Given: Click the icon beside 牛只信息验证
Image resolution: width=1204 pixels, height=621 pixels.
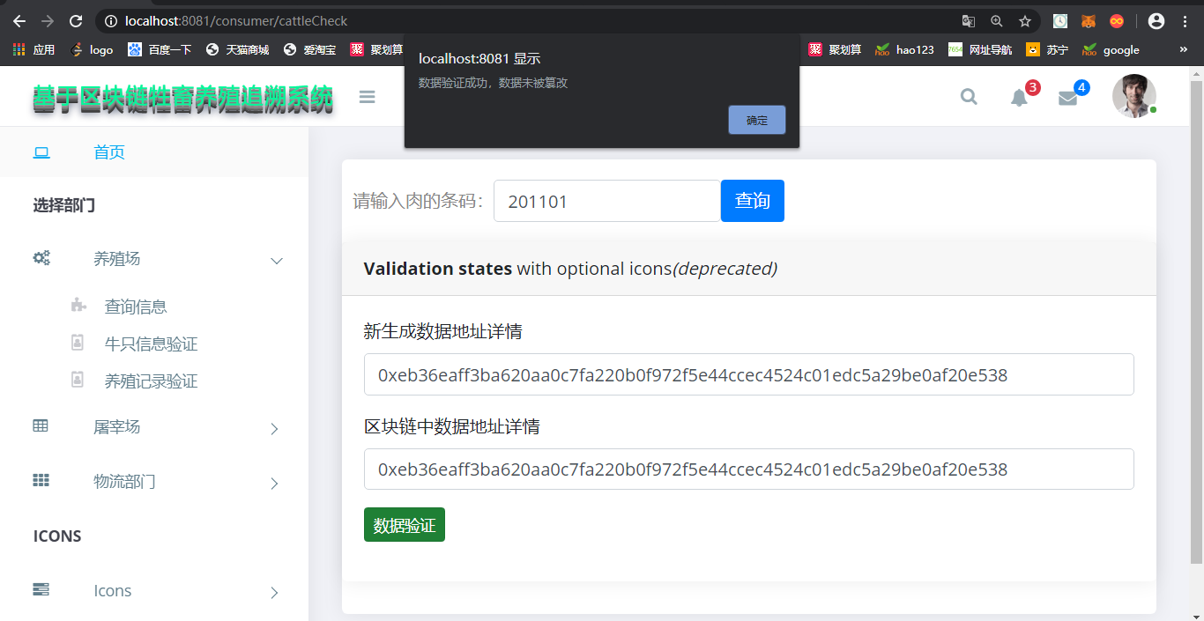Looking at the screenshot, I should coord(78,344).
